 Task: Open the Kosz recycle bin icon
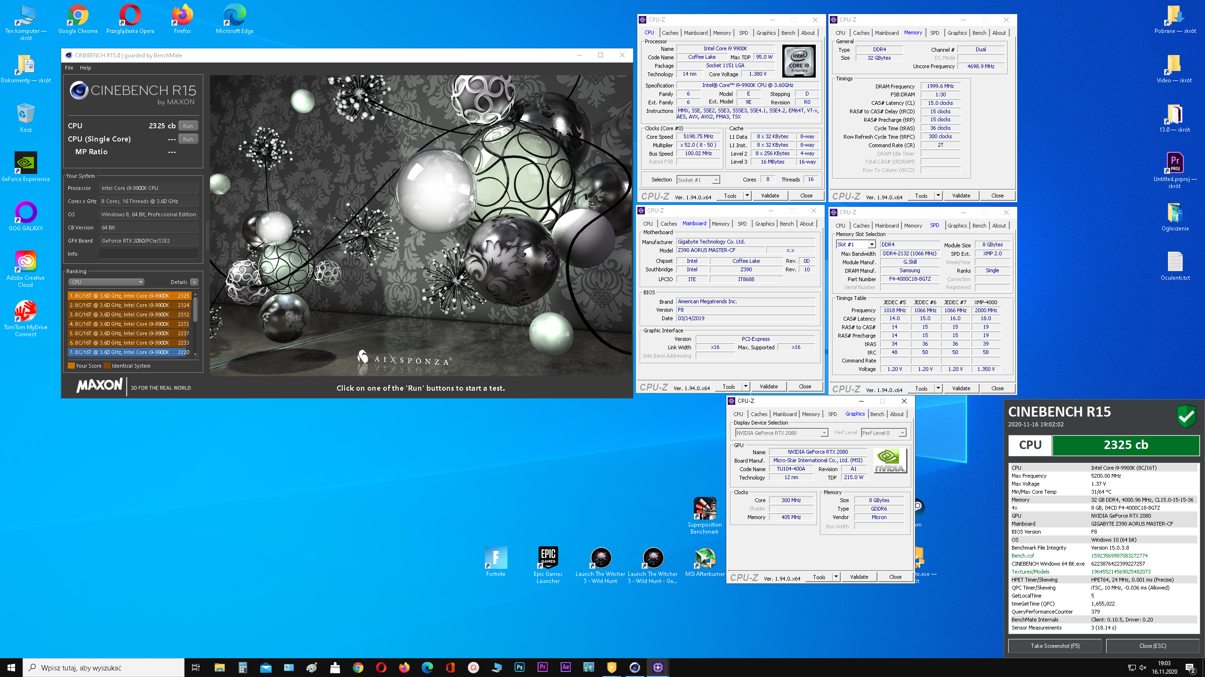tap(26, 118)
